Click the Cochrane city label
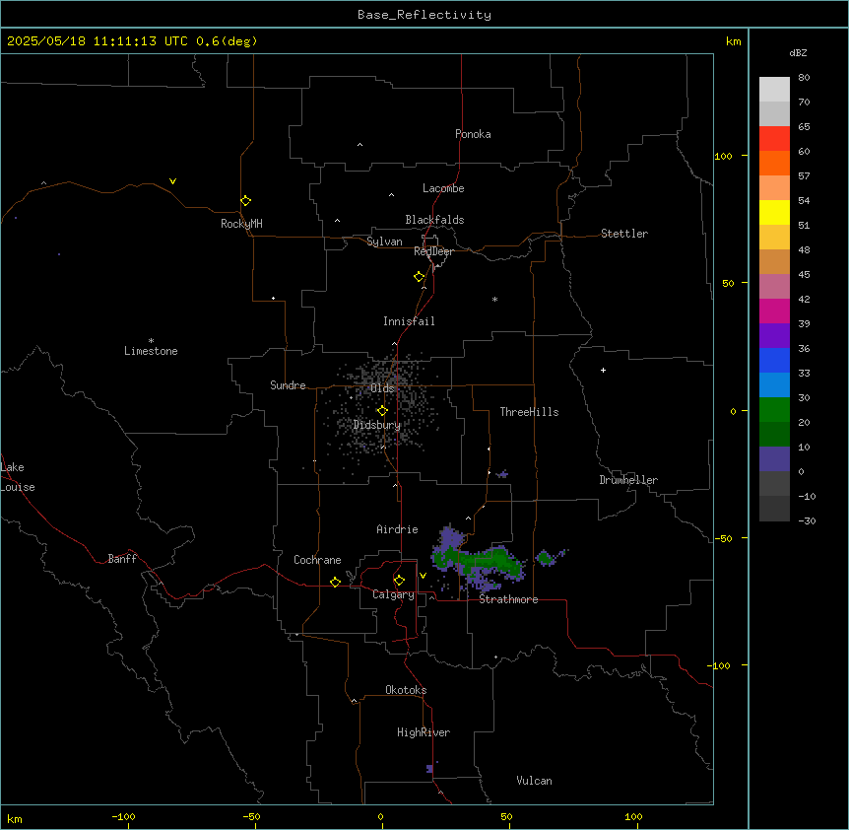The height and width of the screenshot is (830, 849). tap(317, 560)
